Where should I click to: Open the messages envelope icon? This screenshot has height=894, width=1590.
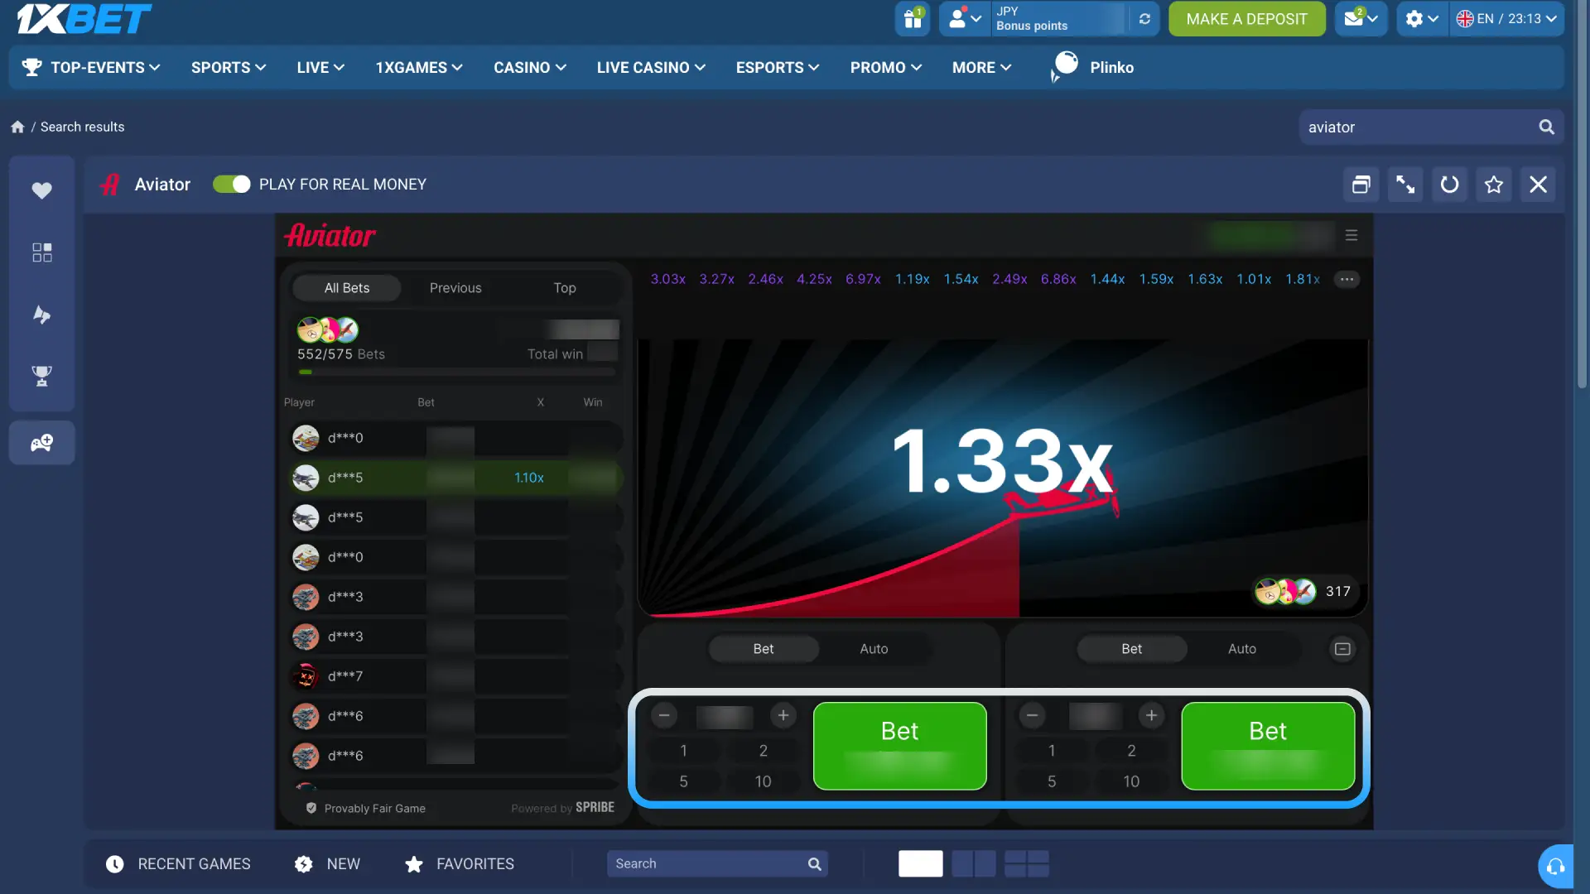click(1361, 18)
